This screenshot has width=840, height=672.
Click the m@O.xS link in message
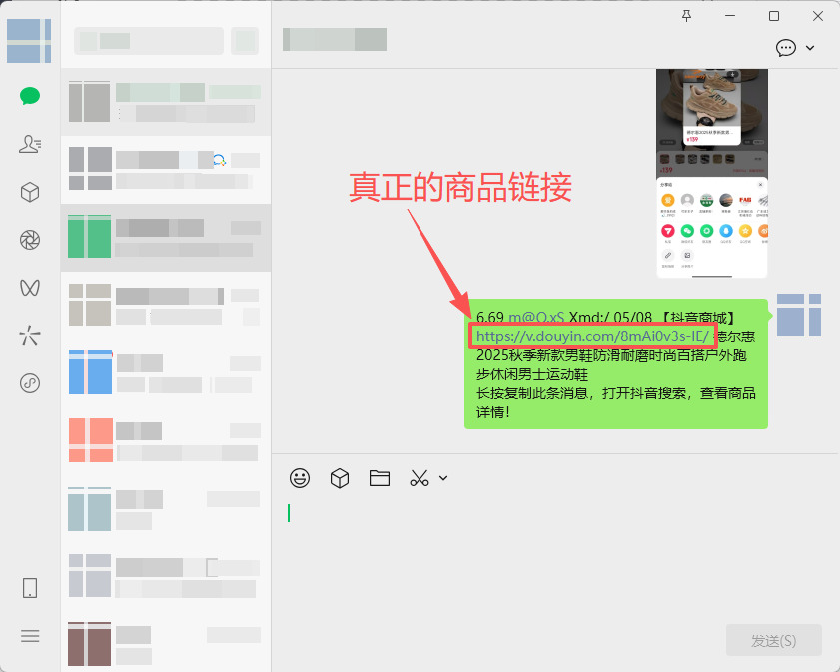(x=536, y=318)
